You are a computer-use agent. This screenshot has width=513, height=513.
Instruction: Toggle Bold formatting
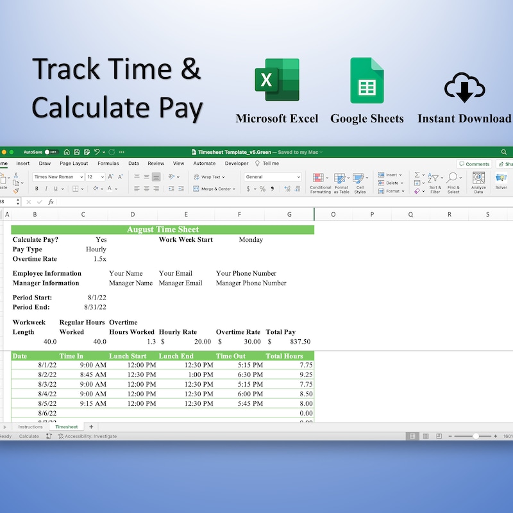(37, 189)
